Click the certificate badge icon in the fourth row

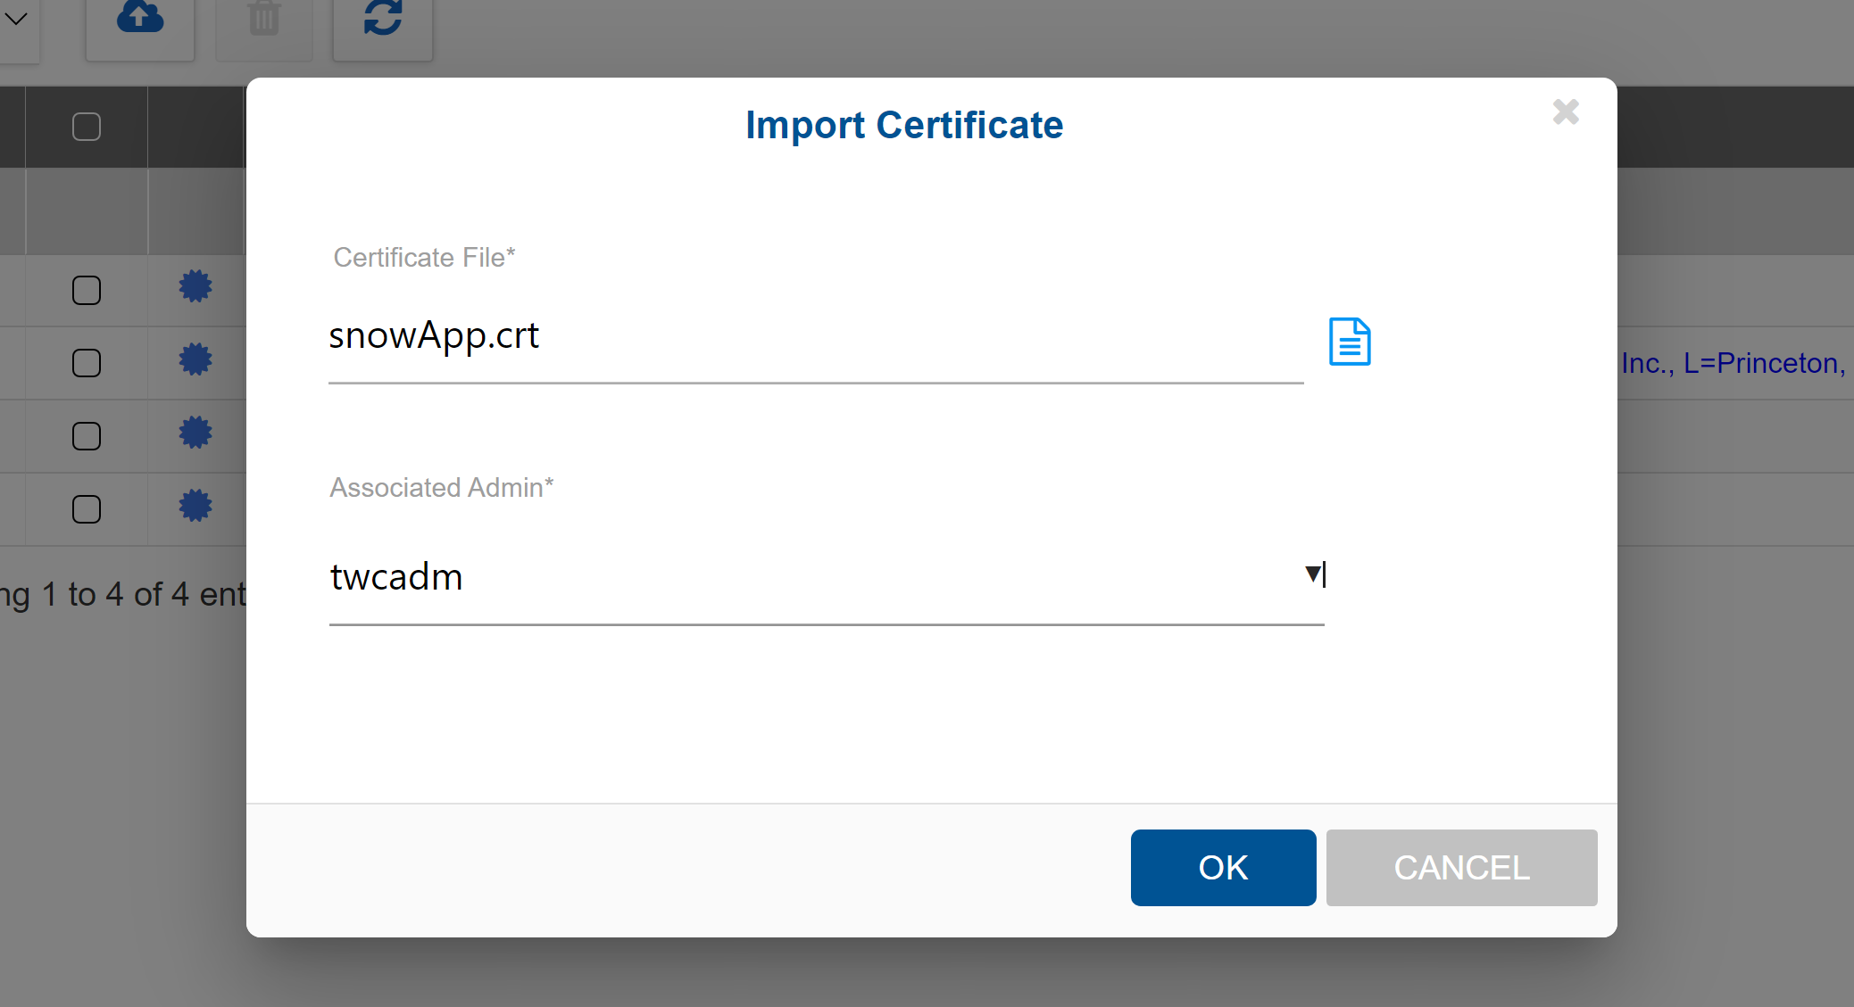point(195,506)
